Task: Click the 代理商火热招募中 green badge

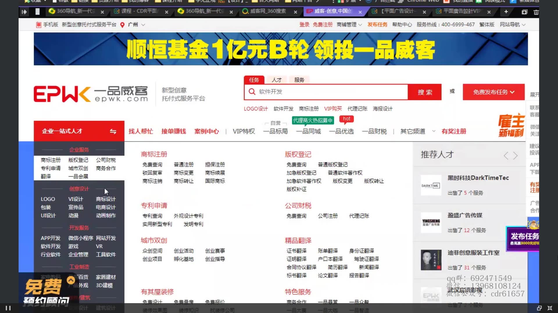Action: tap(313, 121)
